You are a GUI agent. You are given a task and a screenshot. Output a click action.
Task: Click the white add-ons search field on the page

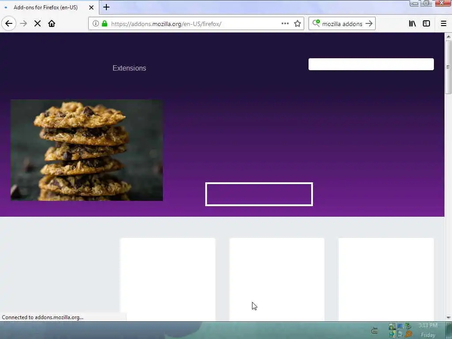(371, 64)
